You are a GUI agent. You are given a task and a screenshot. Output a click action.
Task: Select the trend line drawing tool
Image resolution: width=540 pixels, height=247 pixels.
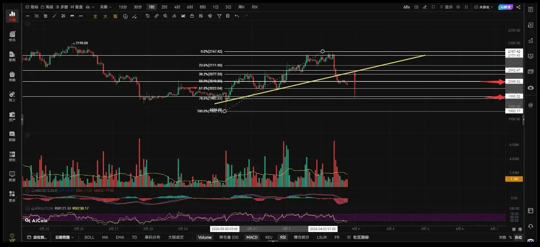click(54, 16)
